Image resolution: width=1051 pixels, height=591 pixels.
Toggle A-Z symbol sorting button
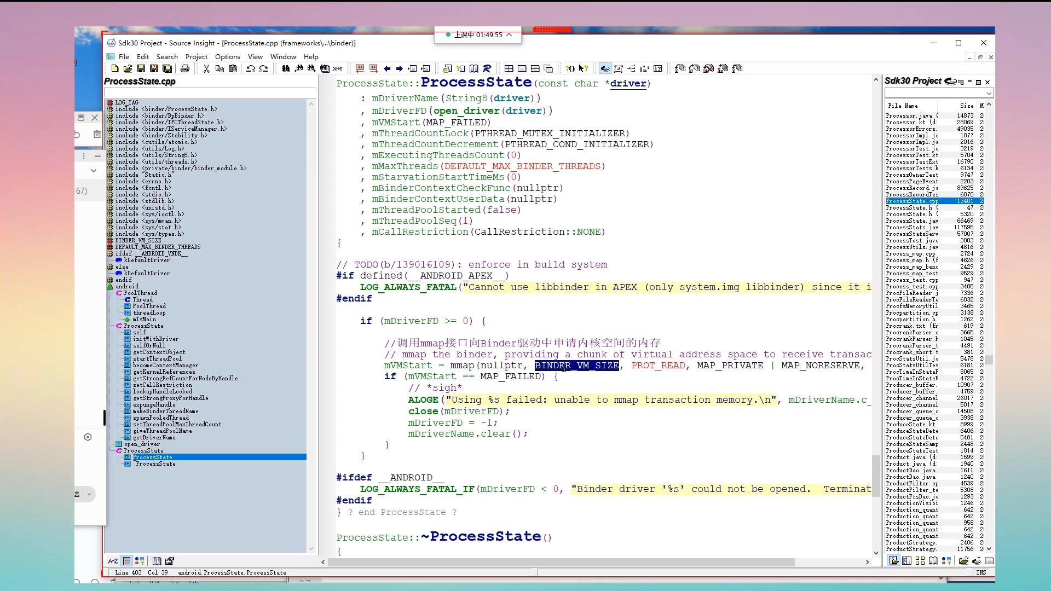tap(113, 561)
